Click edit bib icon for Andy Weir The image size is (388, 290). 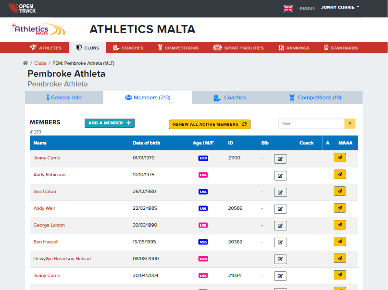pyautogui.click(x=280, y=209)
